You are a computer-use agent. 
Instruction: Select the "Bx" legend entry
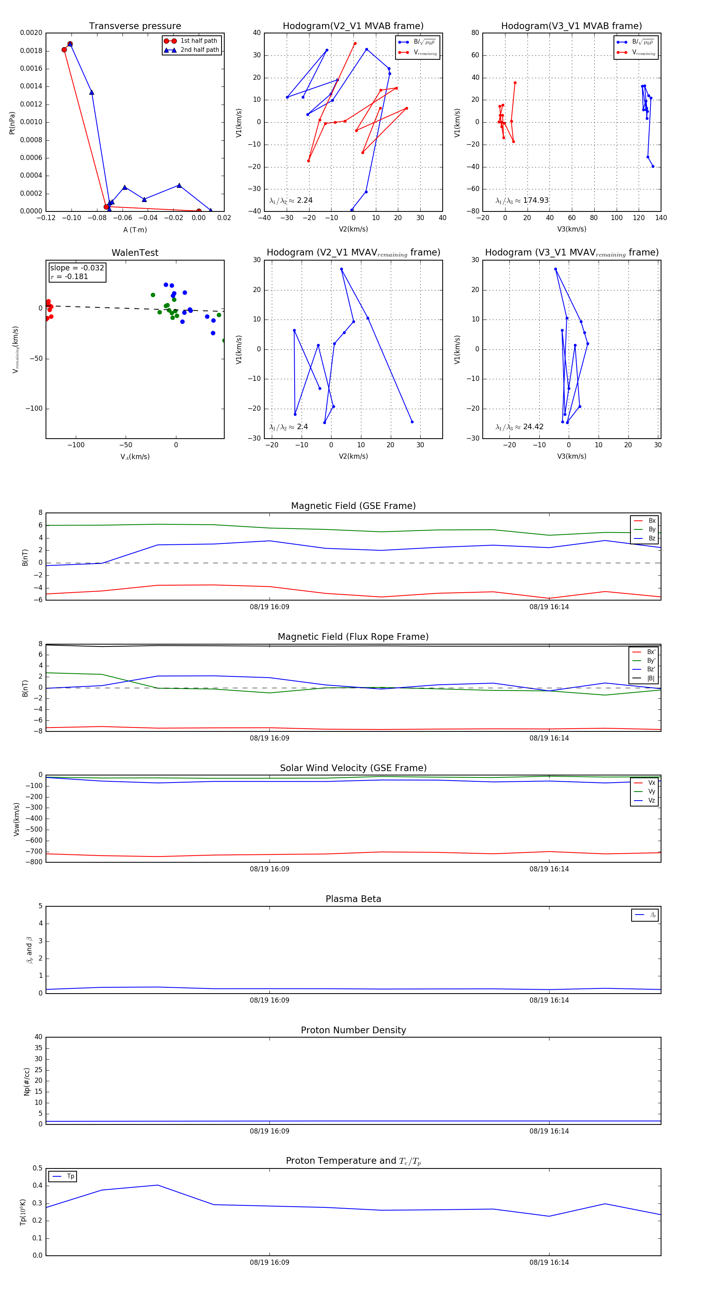pos(645,521)
